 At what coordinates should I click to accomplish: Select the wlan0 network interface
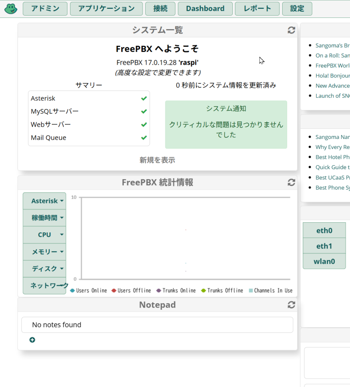pyautogui.click(x=324, y=261)
